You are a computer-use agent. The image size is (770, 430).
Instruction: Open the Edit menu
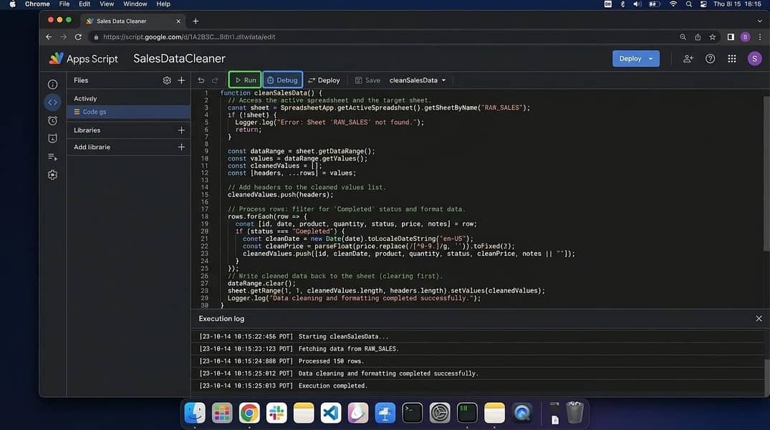[85, 4]
